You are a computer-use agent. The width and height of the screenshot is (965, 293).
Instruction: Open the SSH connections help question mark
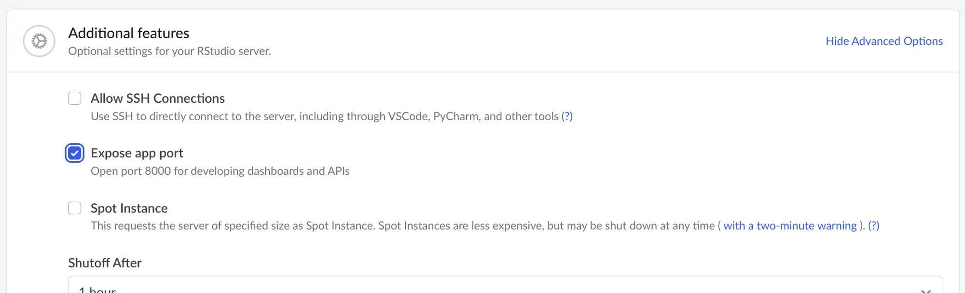coord(567,116)
